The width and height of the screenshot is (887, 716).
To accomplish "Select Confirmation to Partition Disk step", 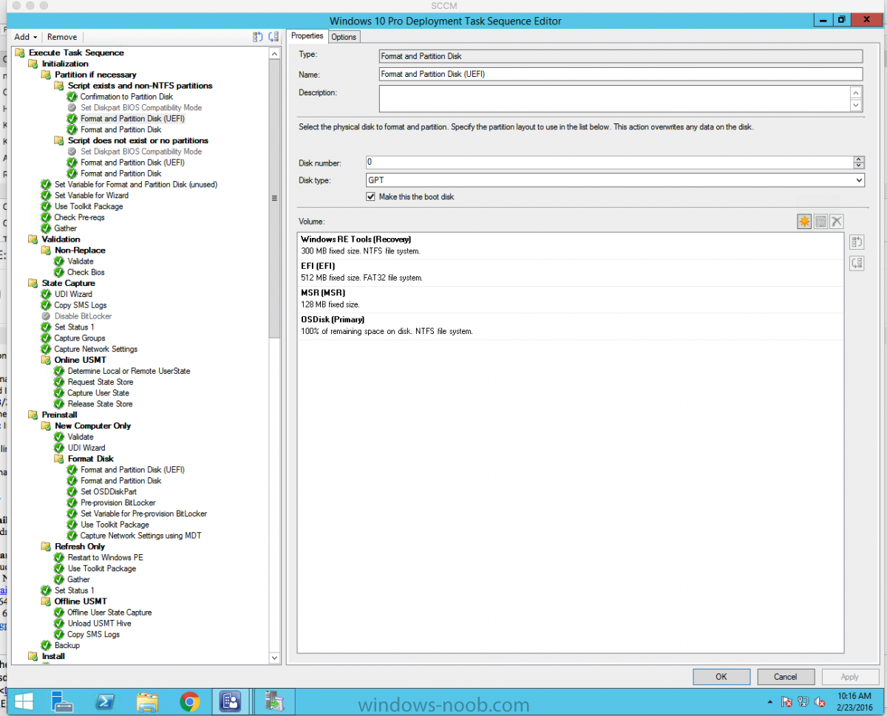I will pyautogui.click(x=126, y=97).
